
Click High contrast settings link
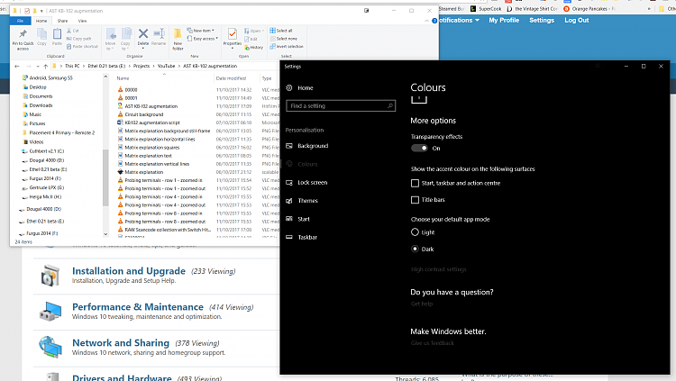click(438, 269)
